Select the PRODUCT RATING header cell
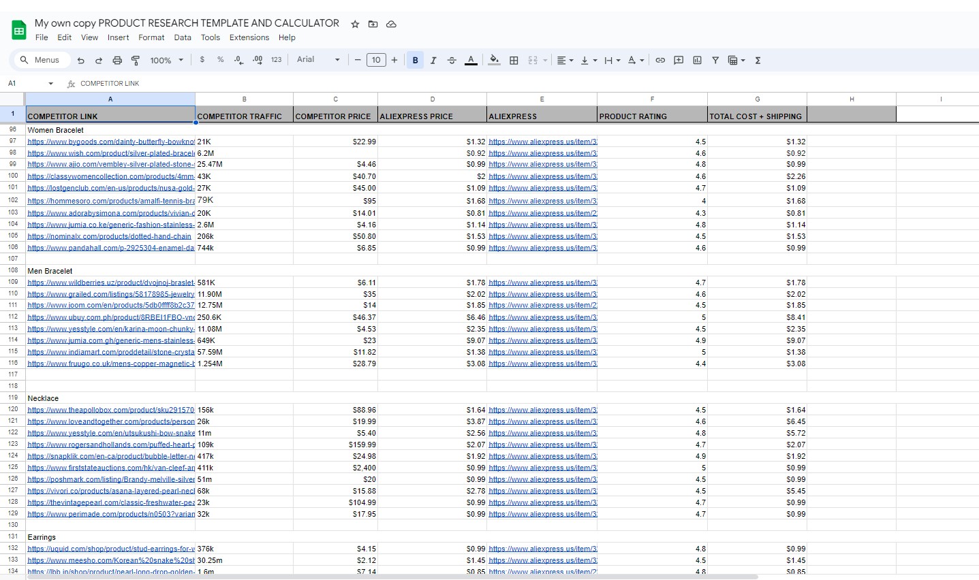 pyautogui.click(x=652, y=115)
